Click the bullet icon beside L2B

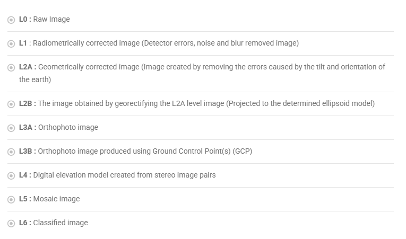pyautogui.click(x=11, y=104)
